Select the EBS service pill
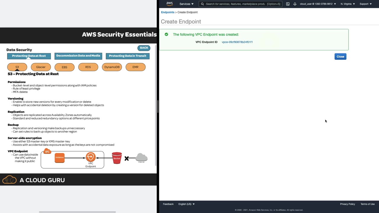Viewport: 379px width, 213px height. [65, 67]
